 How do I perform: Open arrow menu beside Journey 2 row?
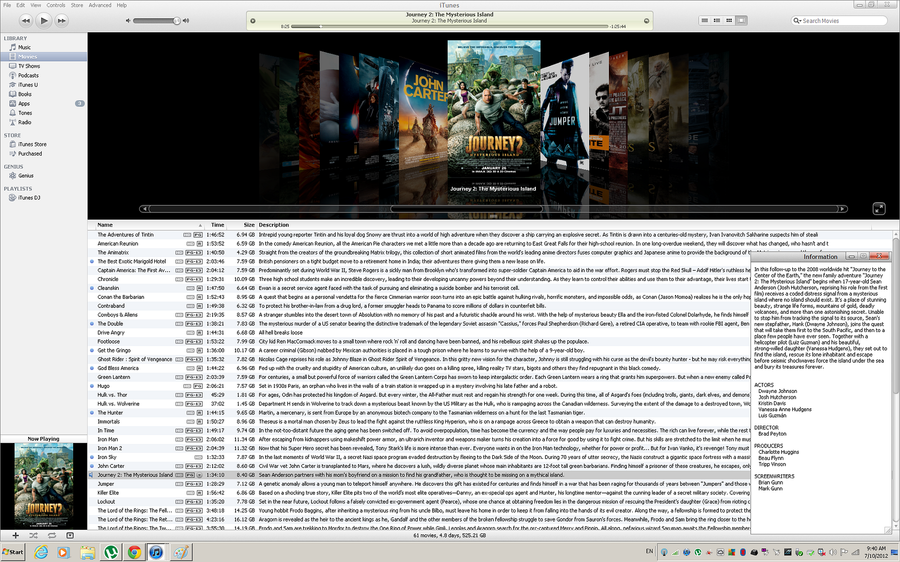pos(199,475)
